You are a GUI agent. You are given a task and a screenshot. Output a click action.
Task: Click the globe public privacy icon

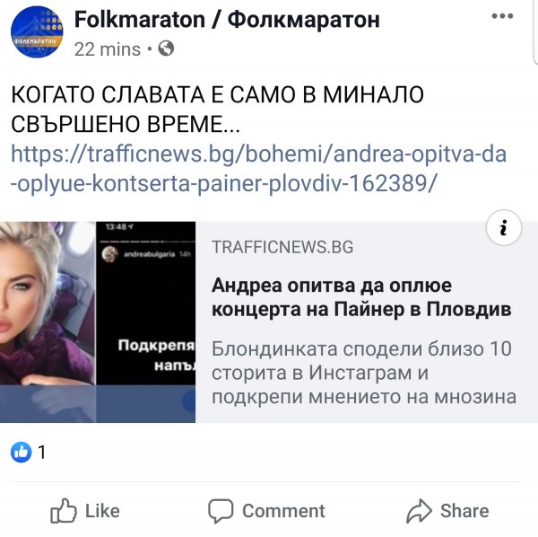point(166,48)
